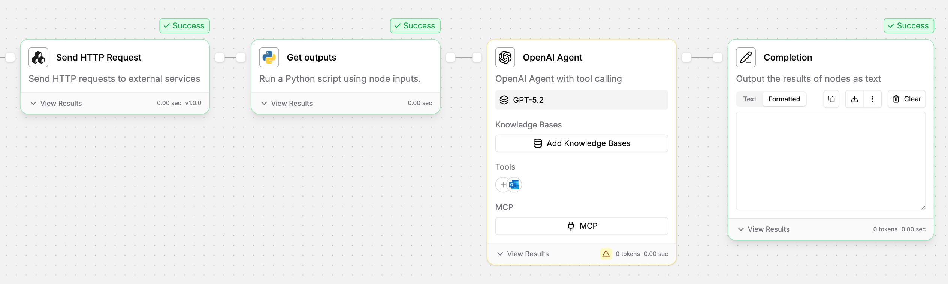This screenshot has width=948, height=284.
Task: Expand View Results on Get outputs
Action: 287,103
